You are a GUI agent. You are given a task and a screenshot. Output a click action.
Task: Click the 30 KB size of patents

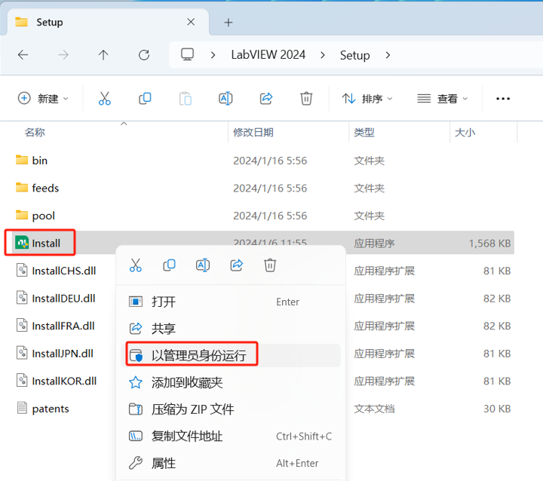497,409
